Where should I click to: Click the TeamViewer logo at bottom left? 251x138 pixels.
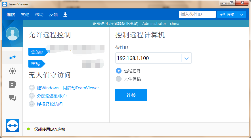tap(12, 125)
